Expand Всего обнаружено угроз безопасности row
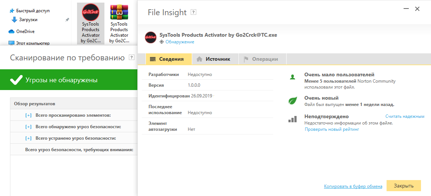Image resolution: width=431 pixels, height=196 pixels. (x=29, y=127)
